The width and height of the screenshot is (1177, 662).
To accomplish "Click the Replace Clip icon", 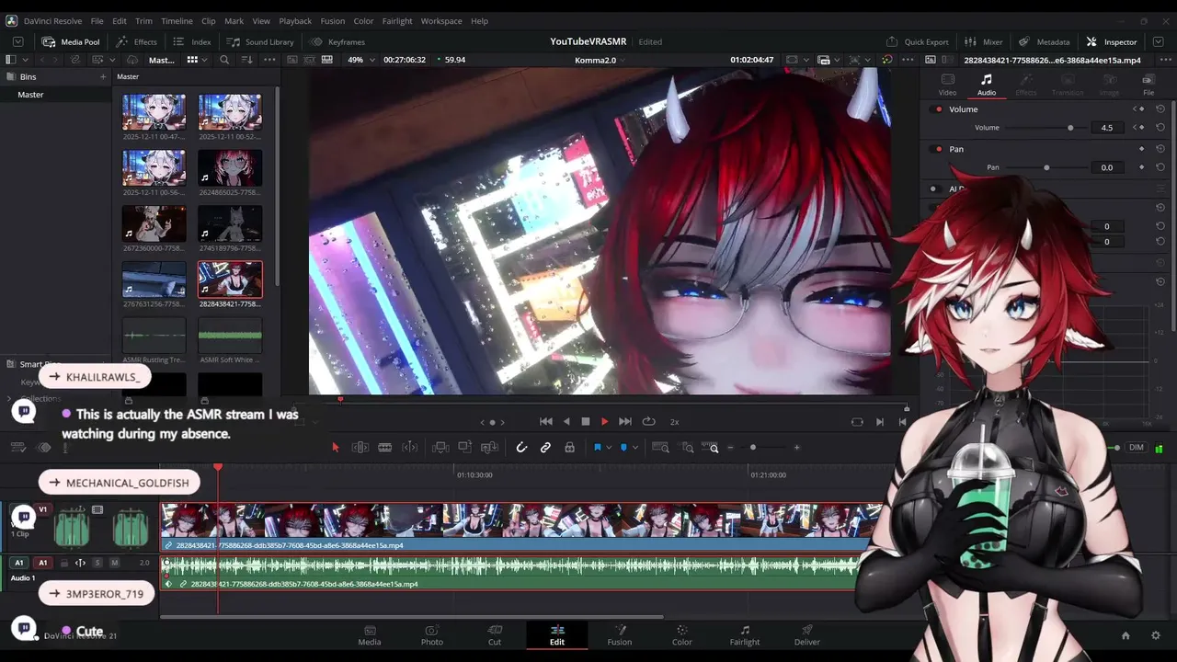I will pos(489,448).
